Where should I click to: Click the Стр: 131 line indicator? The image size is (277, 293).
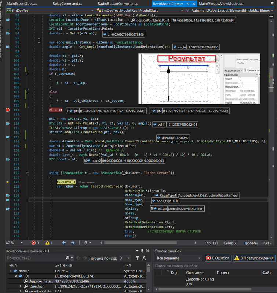coord(211,243)
